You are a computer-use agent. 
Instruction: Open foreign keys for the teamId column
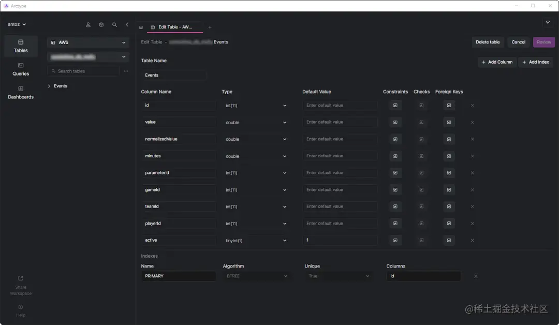pos(449,206)
